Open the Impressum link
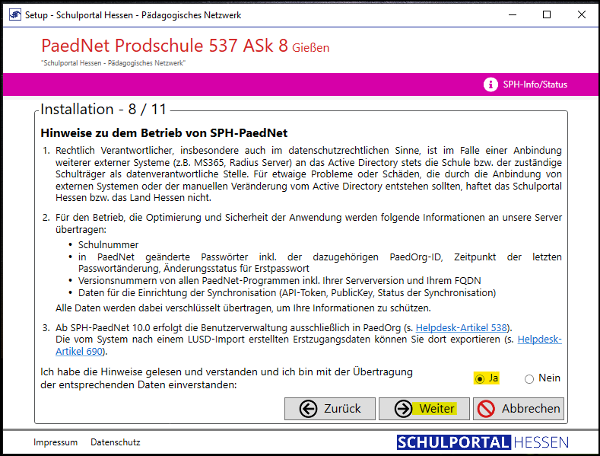This screenshot has height=456, width=600. pos(56,442)
